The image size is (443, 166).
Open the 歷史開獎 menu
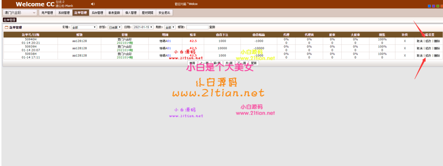148,13
